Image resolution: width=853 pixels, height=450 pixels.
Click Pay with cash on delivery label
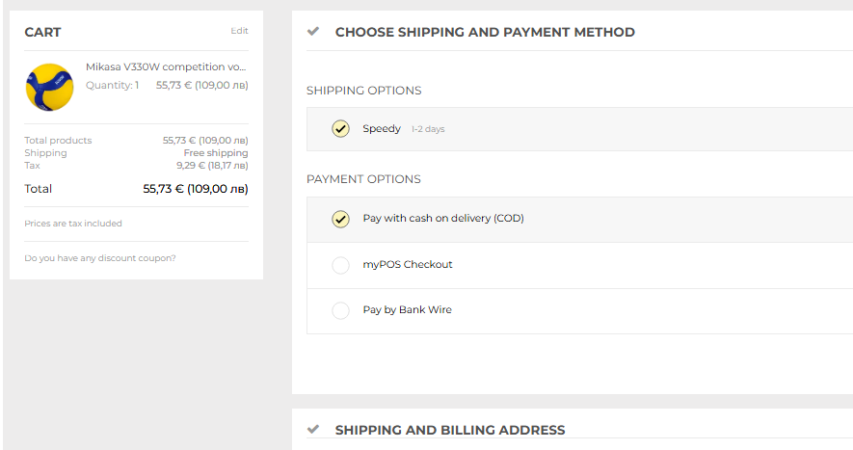(443, 218)
